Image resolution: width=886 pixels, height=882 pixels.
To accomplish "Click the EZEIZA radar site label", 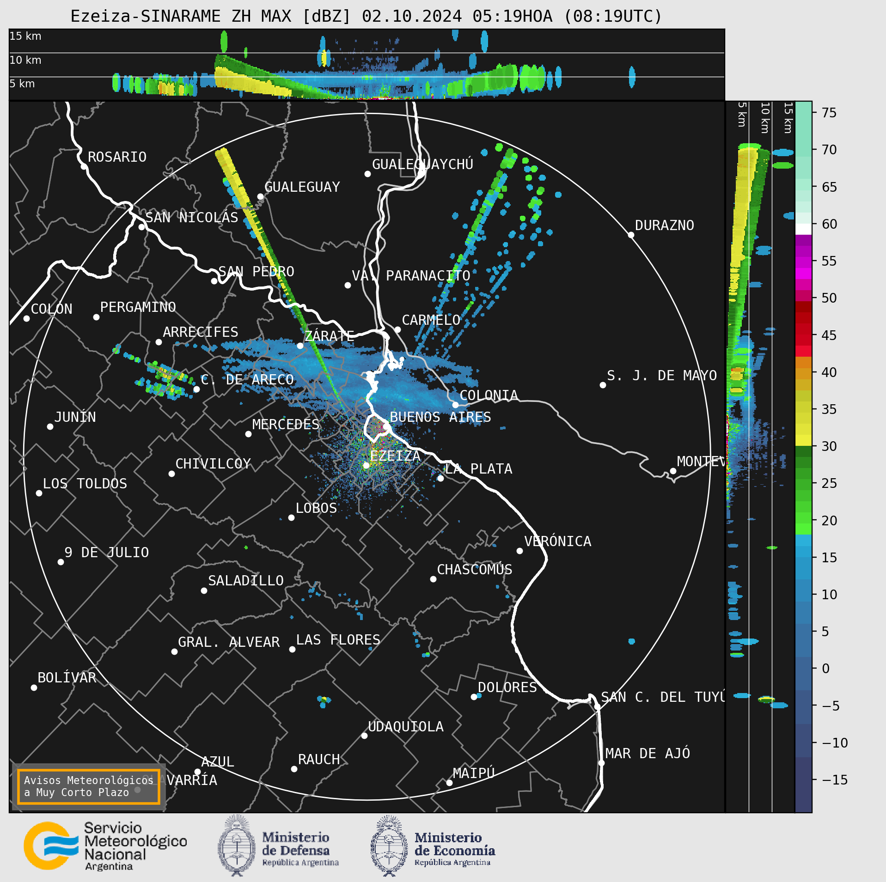I will pos(395,456).
